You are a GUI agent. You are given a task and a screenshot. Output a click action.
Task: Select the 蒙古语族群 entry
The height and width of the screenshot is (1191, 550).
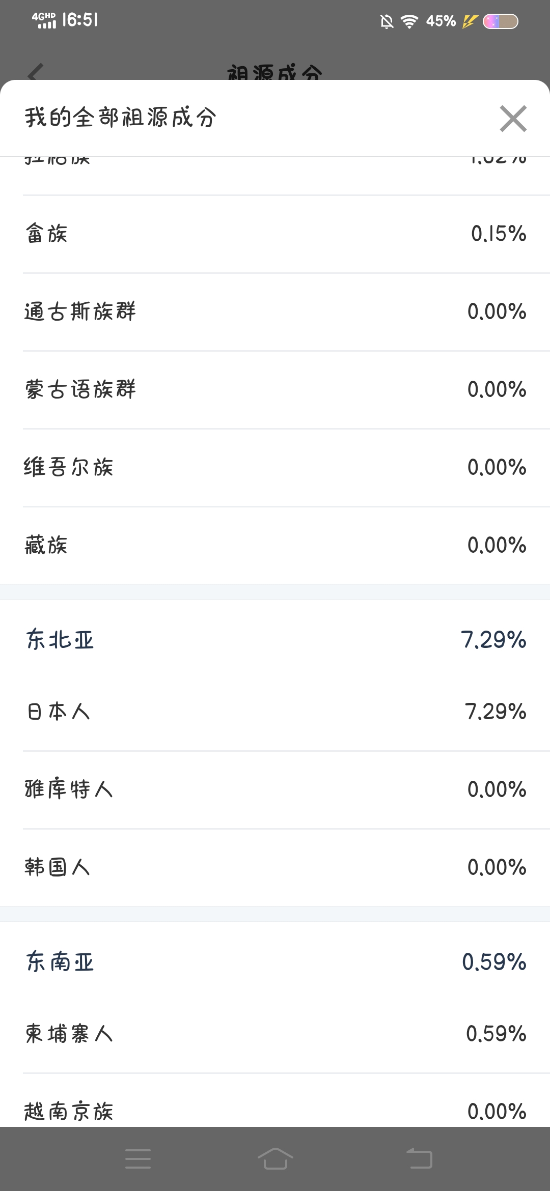click(275, 389)
